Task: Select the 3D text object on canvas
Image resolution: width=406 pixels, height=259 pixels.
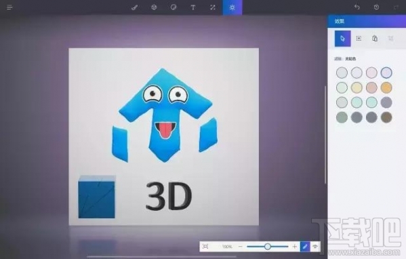Action: (x=169, y=195)
